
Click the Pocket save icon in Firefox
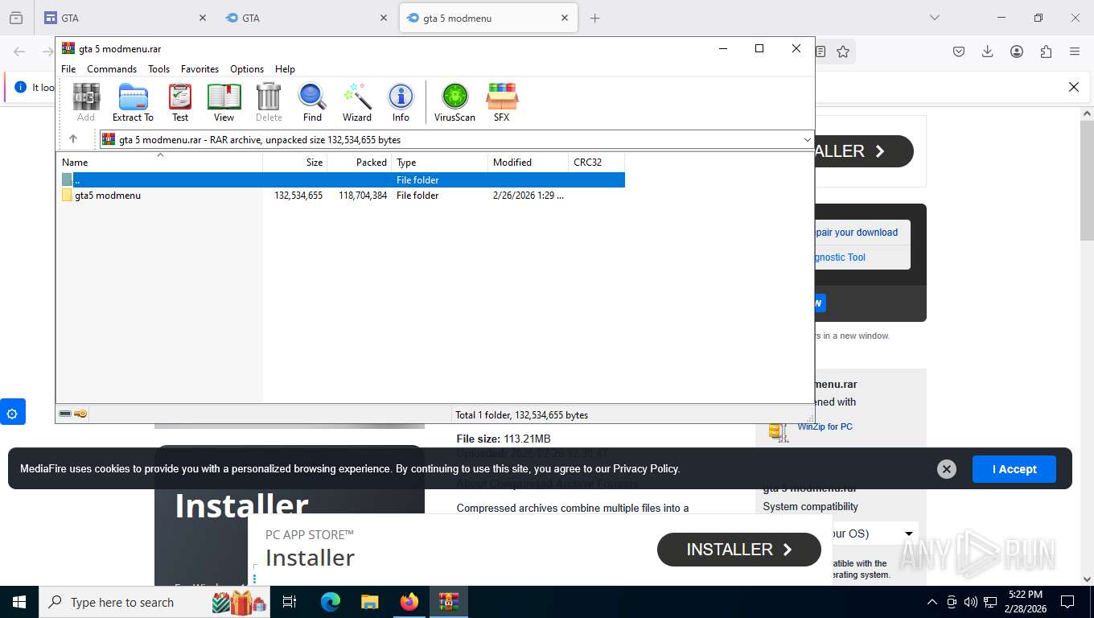959,51
